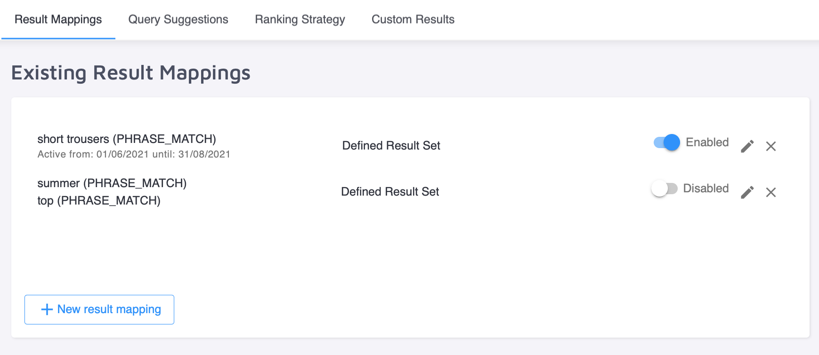Delete the short trousers mapping
The image size is (819, 355).
pos(771,146)
